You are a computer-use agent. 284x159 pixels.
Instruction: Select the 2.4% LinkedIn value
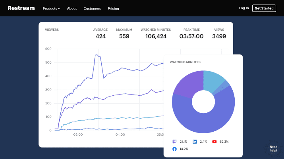coord(203,142)
